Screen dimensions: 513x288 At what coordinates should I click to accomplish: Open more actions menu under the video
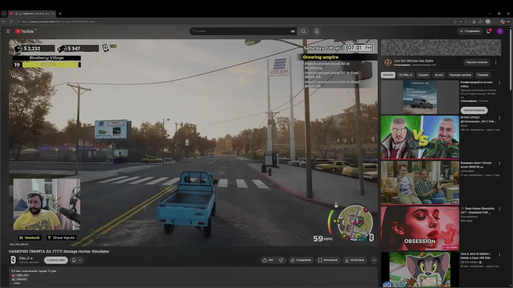click(x=374, y=260)
